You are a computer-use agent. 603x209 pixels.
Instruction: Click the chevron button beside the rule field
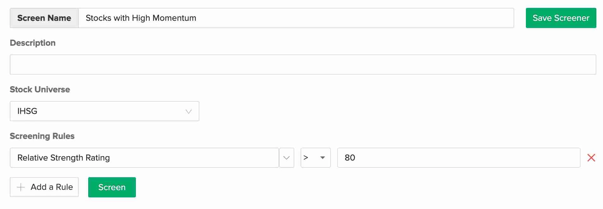point(286,158)
